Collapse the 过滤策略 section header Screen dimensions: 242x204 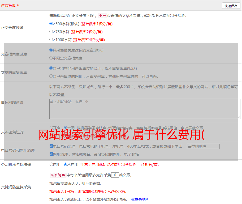pyautogui.click(x=10, y=5)
